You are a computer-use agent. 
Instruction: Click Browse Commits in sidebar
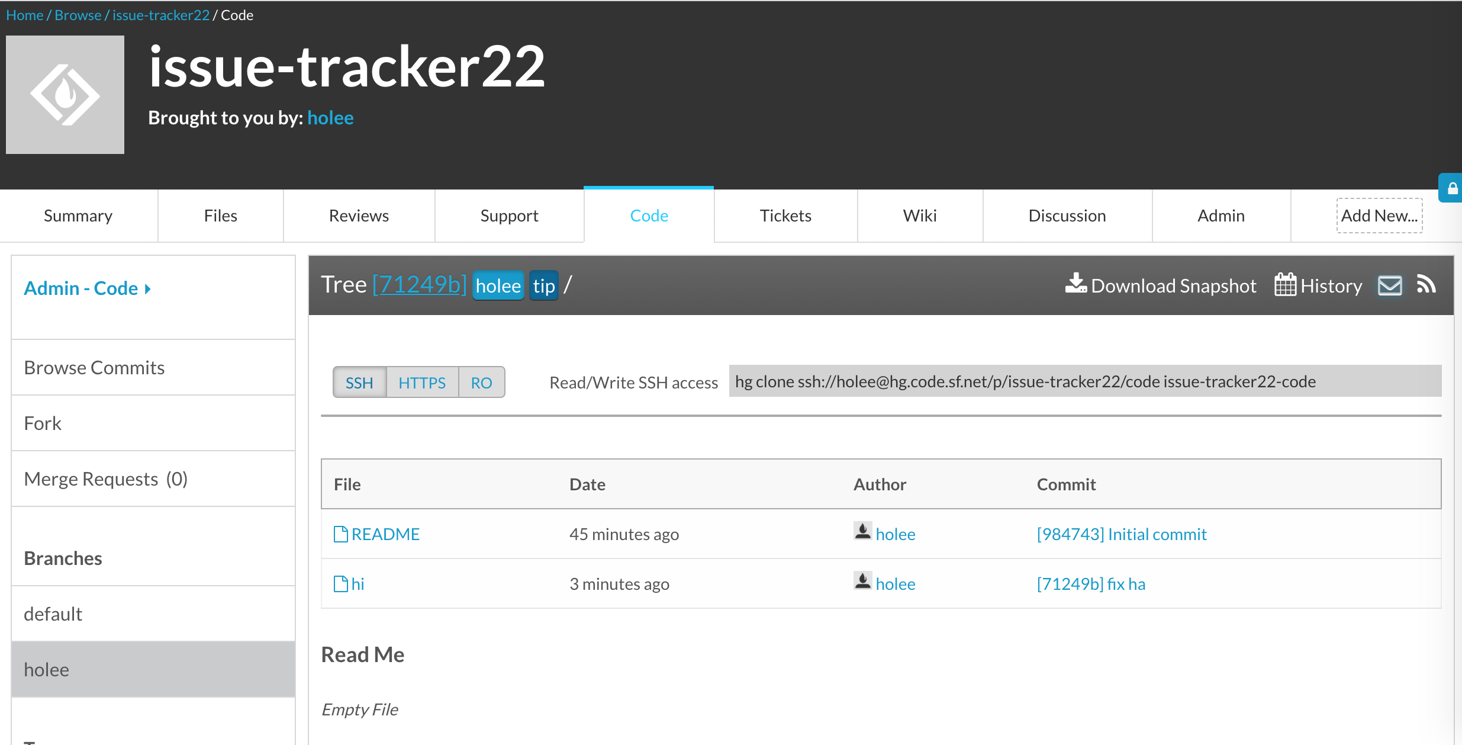tap(94, 368)
